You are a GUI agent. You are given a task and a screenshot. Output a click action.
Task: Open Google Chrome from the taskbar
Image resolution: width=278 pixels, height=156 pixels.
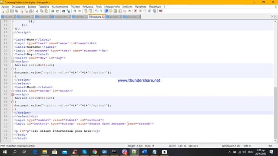95,152
